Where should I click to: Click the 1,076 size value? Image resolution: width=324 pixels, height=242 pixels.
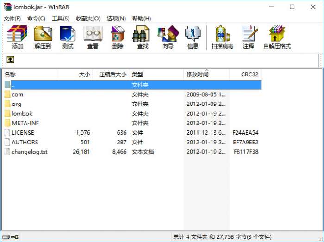[x=83, y=132]
